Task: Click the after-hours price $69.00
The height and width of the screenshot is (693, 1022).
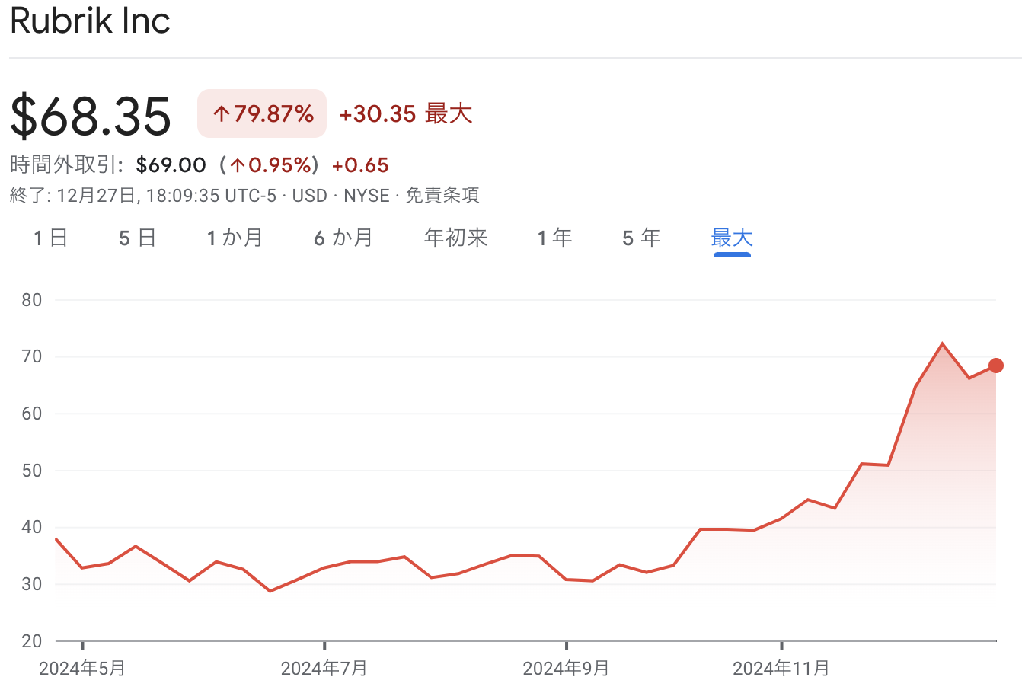Action: pyautogui.click(x=171, y=165)
